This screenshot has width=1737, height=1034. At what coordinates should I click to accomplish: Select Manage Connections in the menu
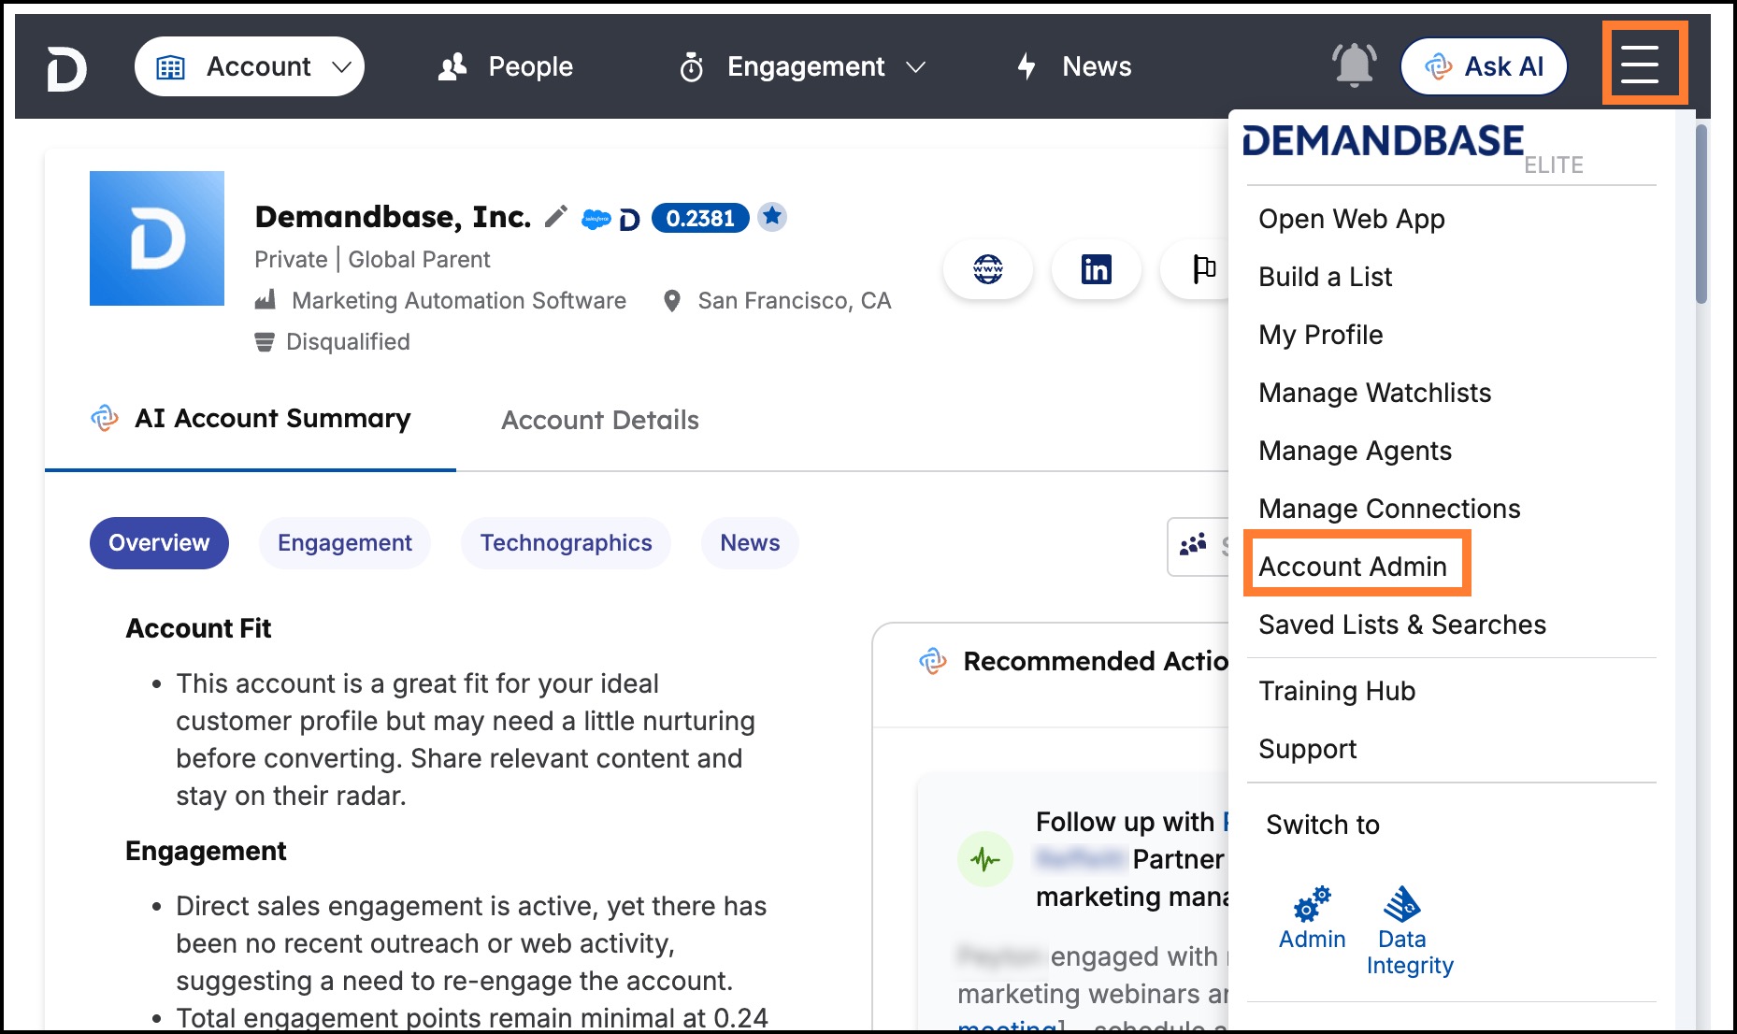(1390, 509)
